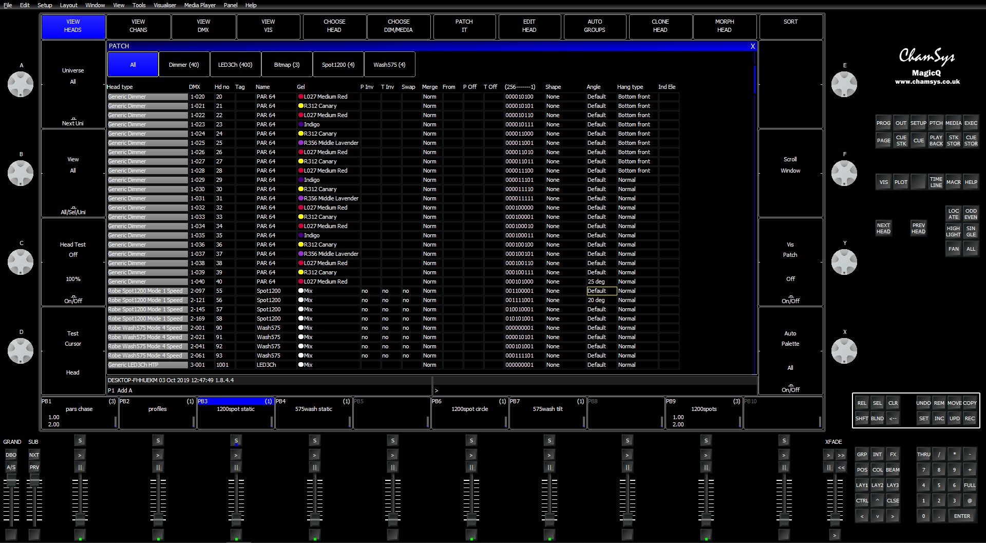The height and width of the screenshot is (543, 986).
Task: Click the PATCH IT soft button
Action: [464, 26]
